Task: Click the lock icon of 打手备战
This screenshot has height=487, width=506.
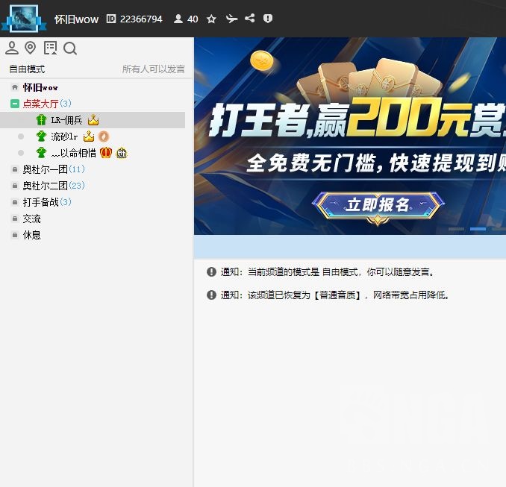Action: coord(14,202)
